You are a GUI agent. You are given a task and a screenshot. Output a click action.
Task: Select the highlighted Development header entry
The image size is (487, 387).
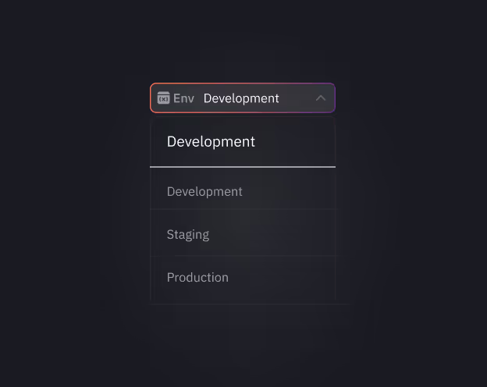click(211, 142)
